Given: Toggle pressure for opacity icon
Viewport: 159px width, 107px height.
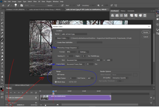Looking at the screenshot, I should (62, 6).
